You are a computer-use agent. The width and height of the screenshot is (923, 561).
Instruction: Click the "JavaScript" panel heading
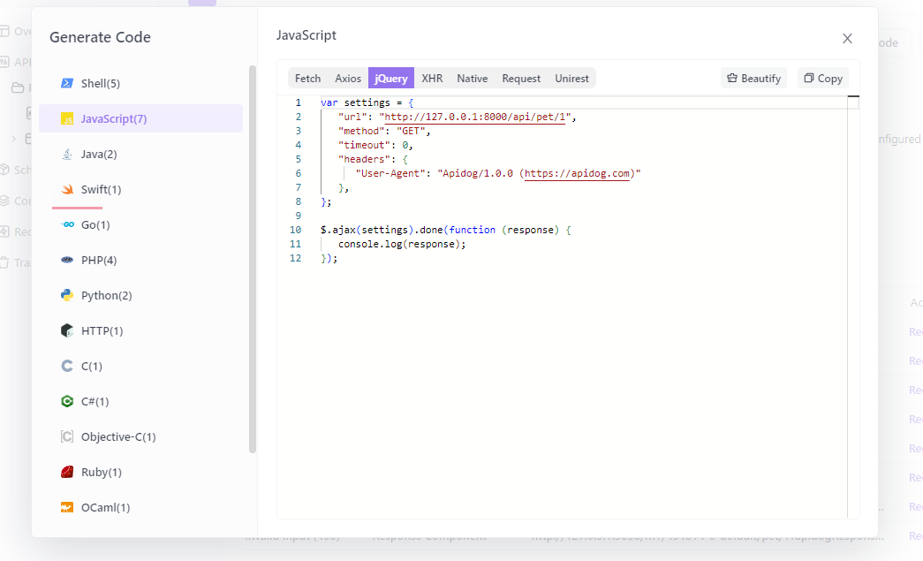click(x=306, y=35)
